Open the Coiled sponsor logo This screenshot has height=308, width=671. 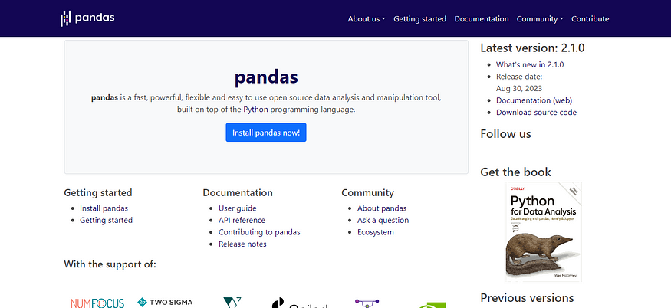click(300, 304)
